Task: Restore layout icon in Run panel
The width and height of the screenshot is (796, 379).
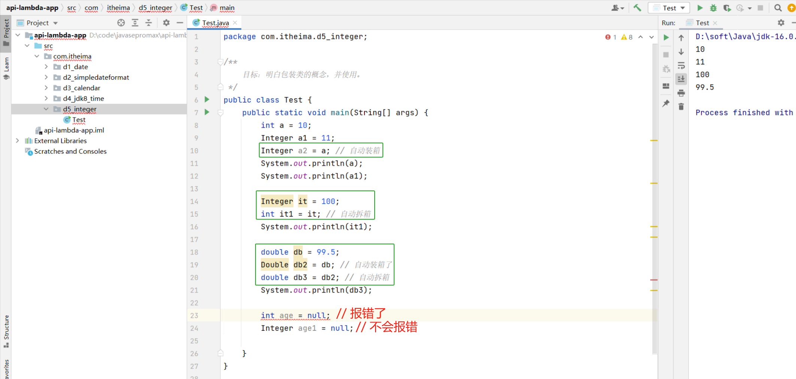Action: click(x=666, y=86)
